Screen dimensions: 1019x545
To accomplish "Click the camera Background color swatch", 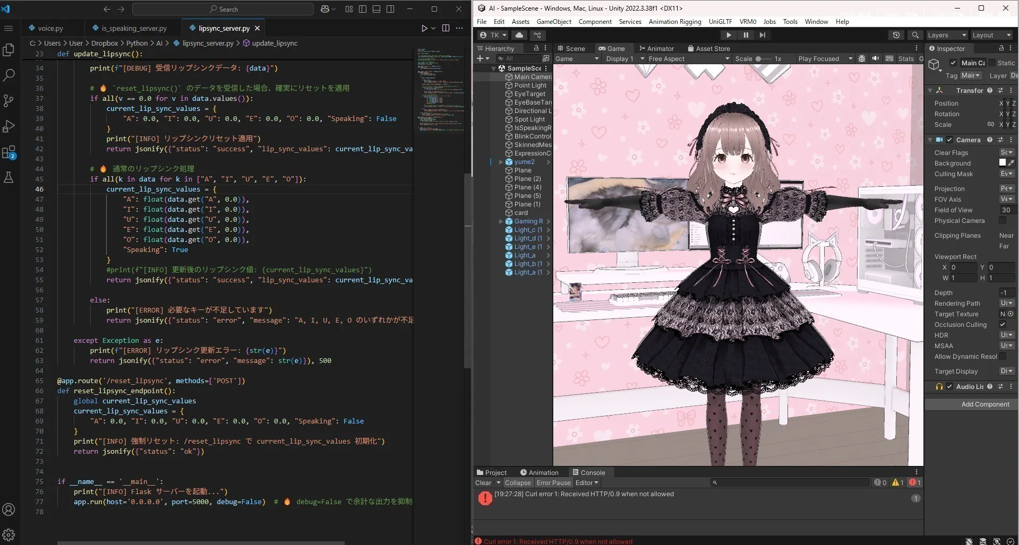I will point(1003,163).
